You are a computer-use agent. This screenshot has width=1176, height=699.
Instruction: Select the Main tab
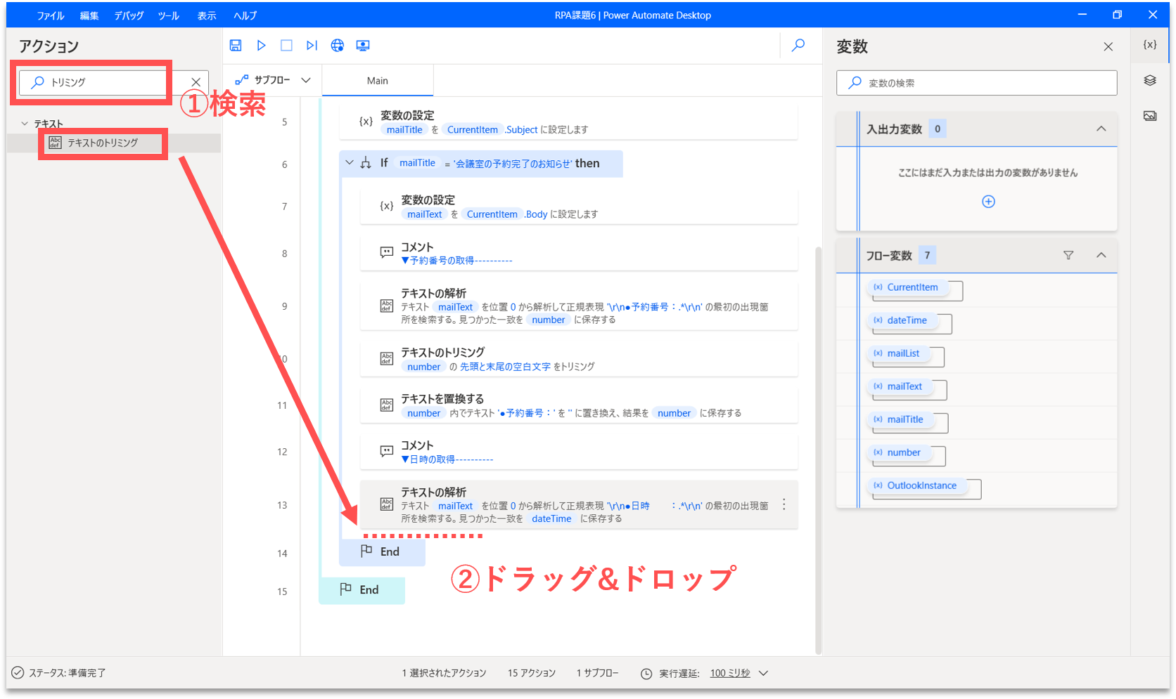coord(378,81)
